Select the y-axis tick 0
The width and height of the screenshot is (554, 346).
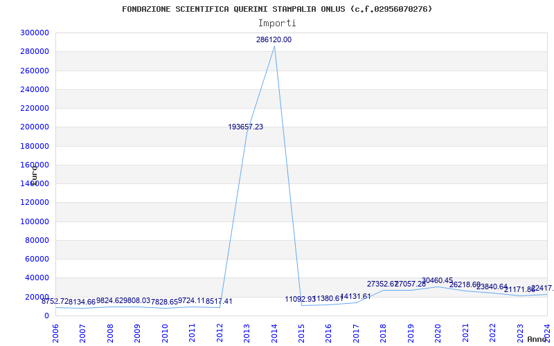(x=46, y=316)
